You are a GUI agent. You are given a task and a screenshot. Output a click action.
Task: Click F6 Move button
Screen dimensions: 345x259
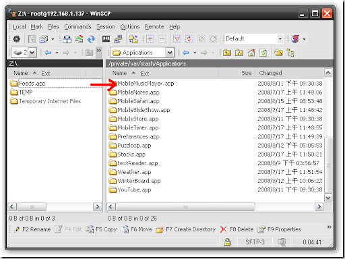136,229
